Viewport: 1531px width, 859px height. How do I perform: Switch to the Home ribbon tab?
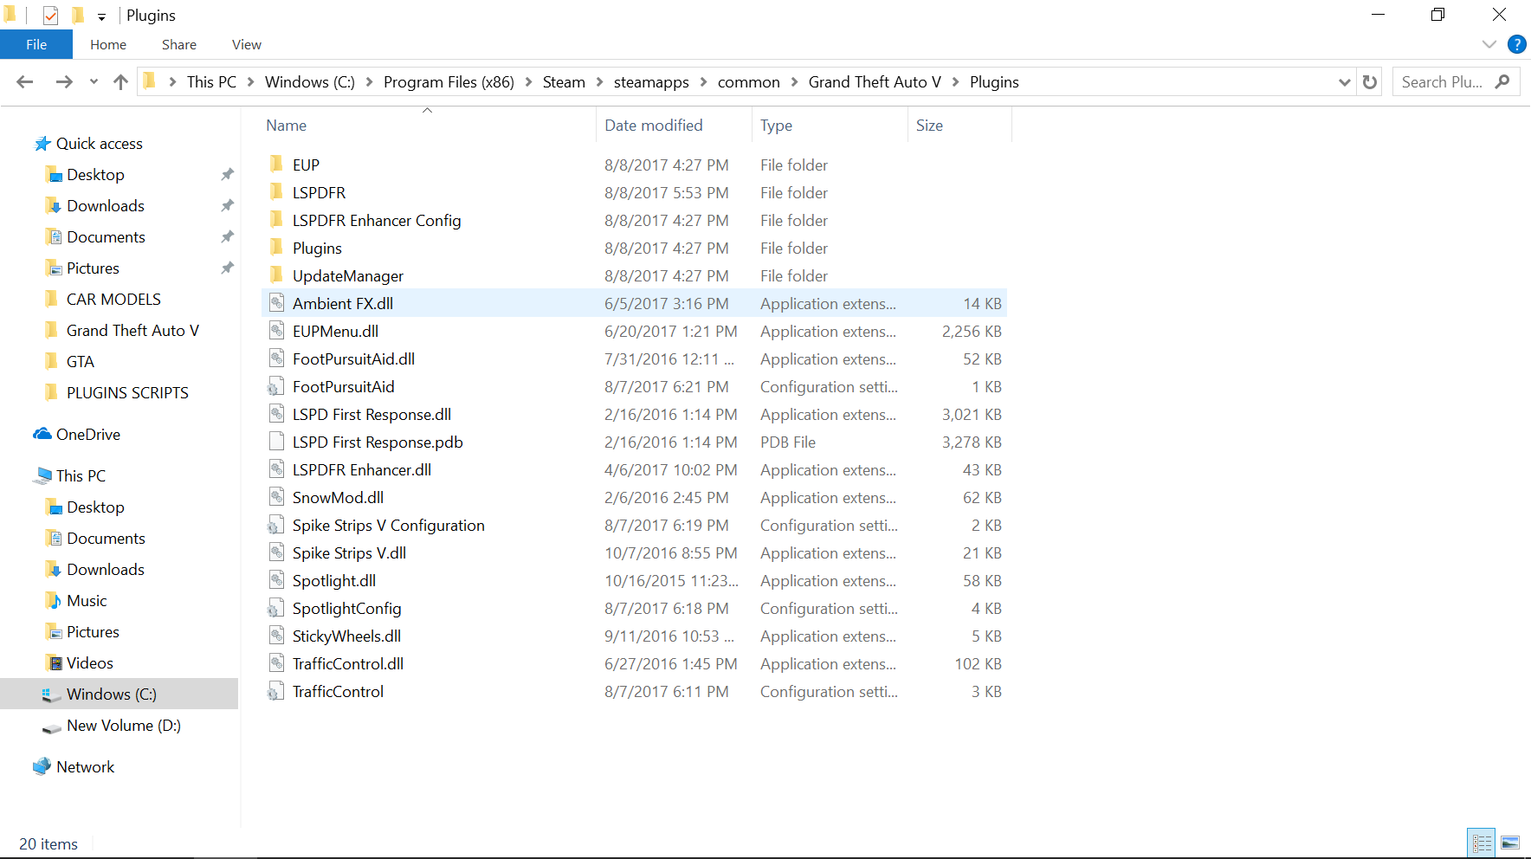click(x=108, y=45)
